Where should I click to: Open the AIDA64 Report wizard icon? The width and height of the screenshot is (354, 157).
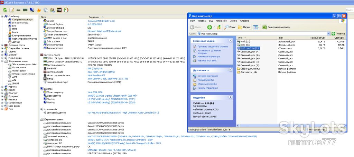pos(11,10)
